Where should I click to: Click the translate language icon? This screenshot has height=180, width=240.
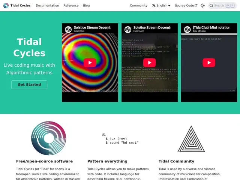[x=153, y=6]
